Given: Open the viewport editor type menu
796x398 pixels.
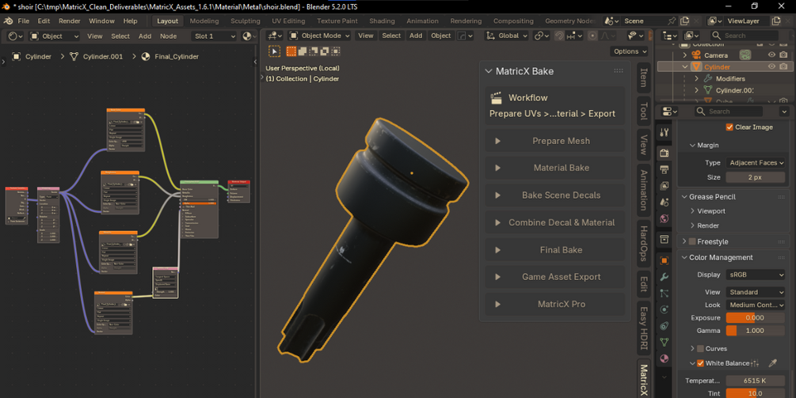Looking at the screenshot, I should tap(275, 36).
